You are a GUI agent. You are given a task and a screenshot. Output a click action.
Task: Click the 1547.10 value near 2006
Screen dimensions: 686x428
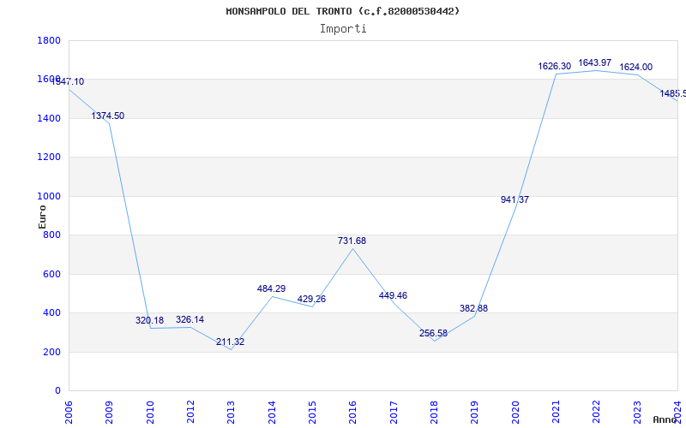(x=68, y=81)
